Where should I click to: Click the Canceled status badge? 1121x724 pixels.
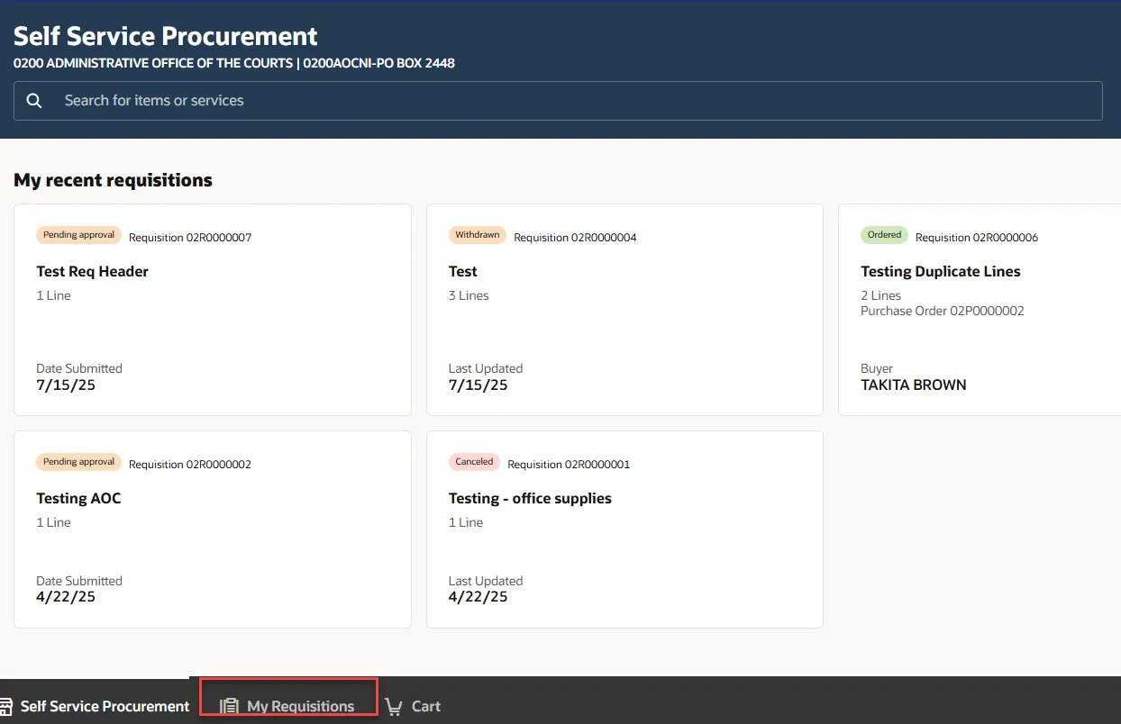[x=474, y=462]
